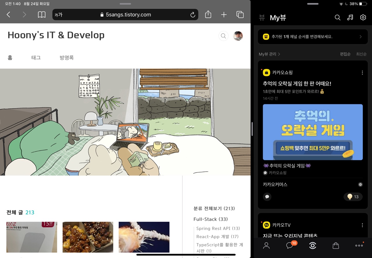Tap the KakaoTalk multitasking pill at top
The image size is (372, 258).
[313, 4]
